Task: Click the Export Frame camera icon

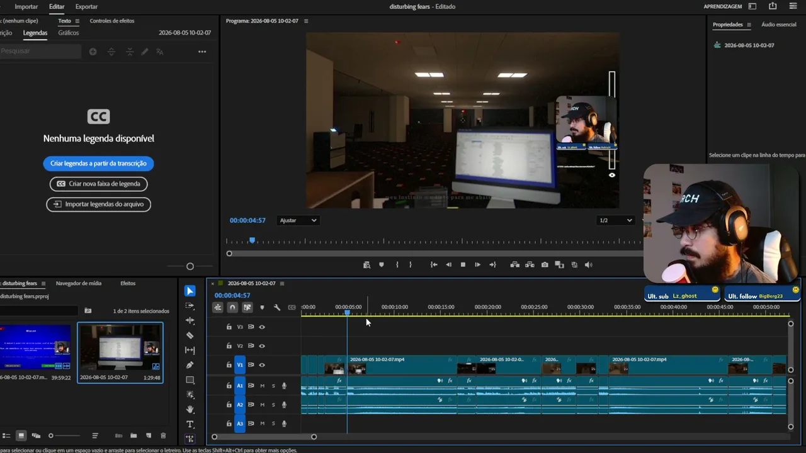Action: click(x=545, y=265)
